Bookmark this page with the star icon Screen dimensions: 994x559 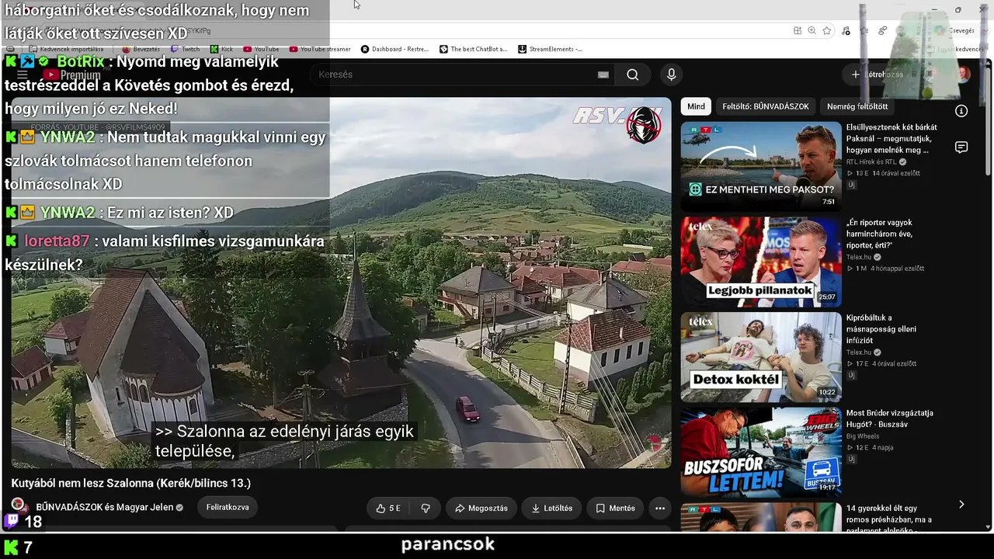pos(827,31)
